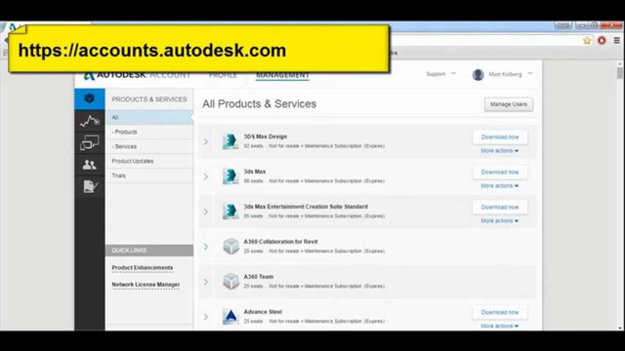
Task: Click the PRODUCTS & SERVICES sidebar heading
Action: (149, 99)
